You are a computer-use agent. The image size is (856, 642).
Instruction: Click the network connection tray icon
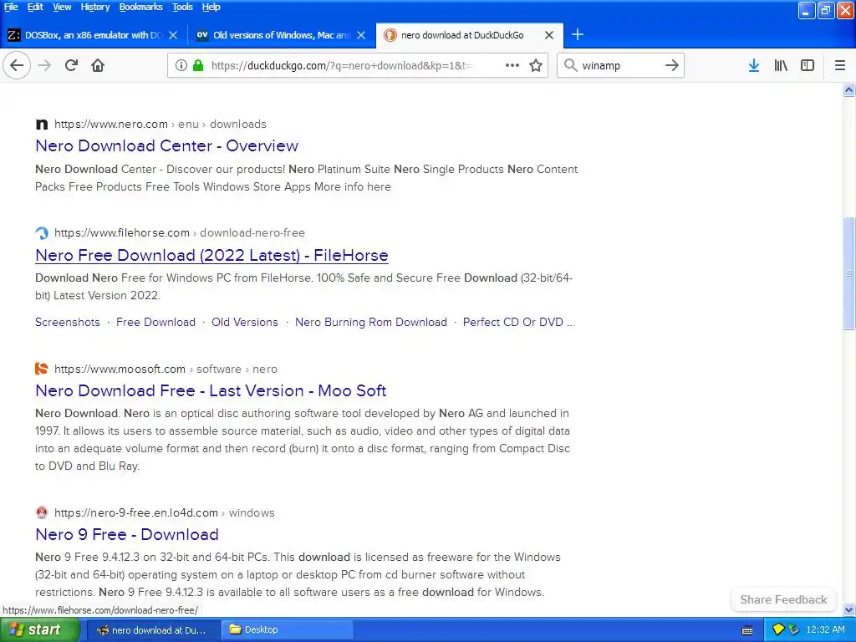click(794, 629)
